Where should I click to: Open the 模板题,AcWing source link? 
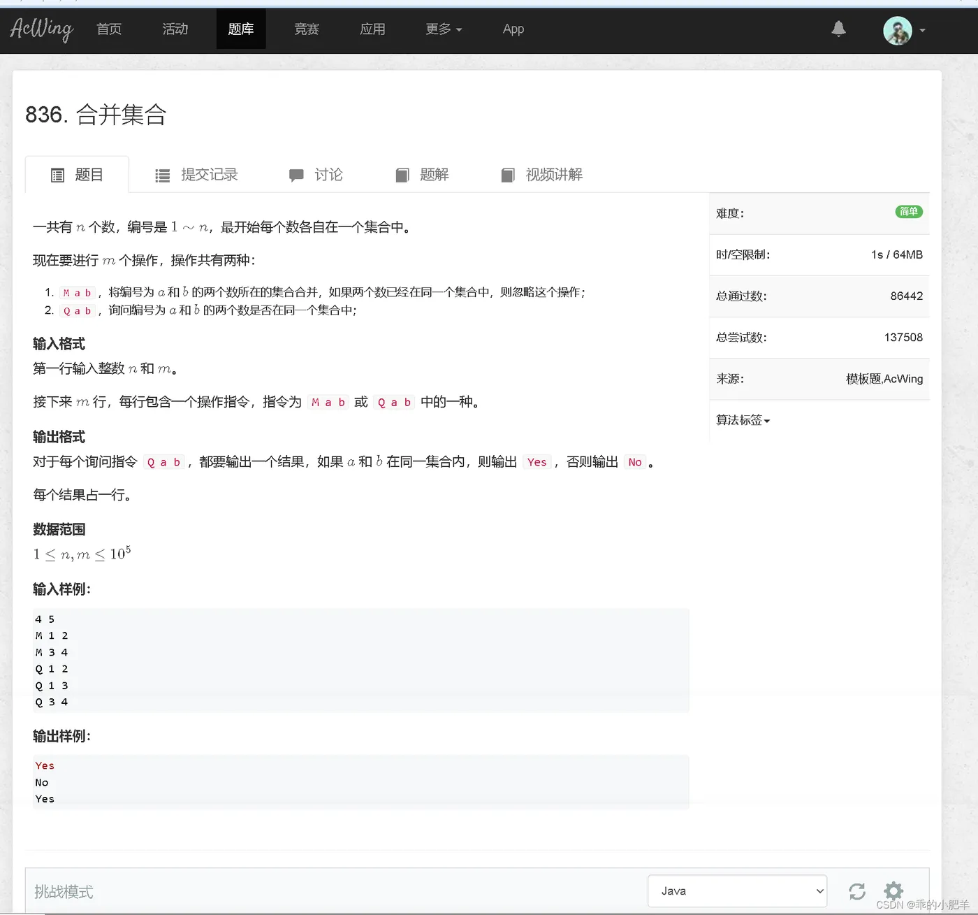[x=884, y=379]
